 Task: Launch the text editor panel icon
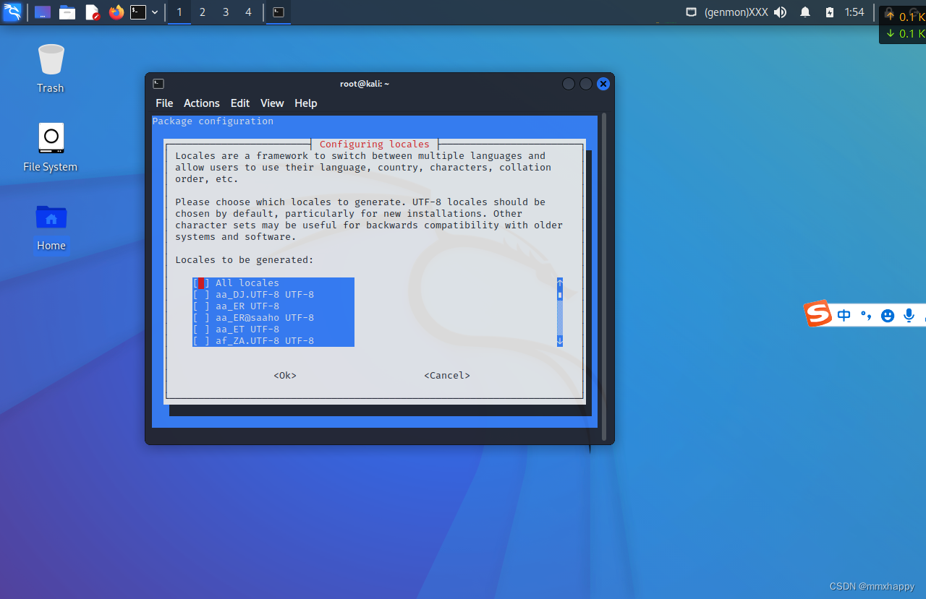92,12
